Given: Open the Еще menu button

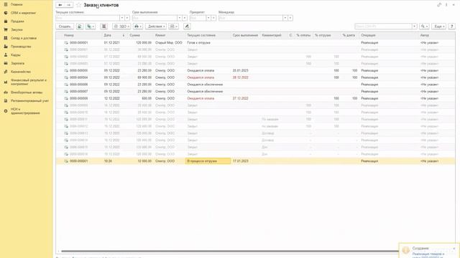Looking at the screenshot, I should click(x=438, y=27).
